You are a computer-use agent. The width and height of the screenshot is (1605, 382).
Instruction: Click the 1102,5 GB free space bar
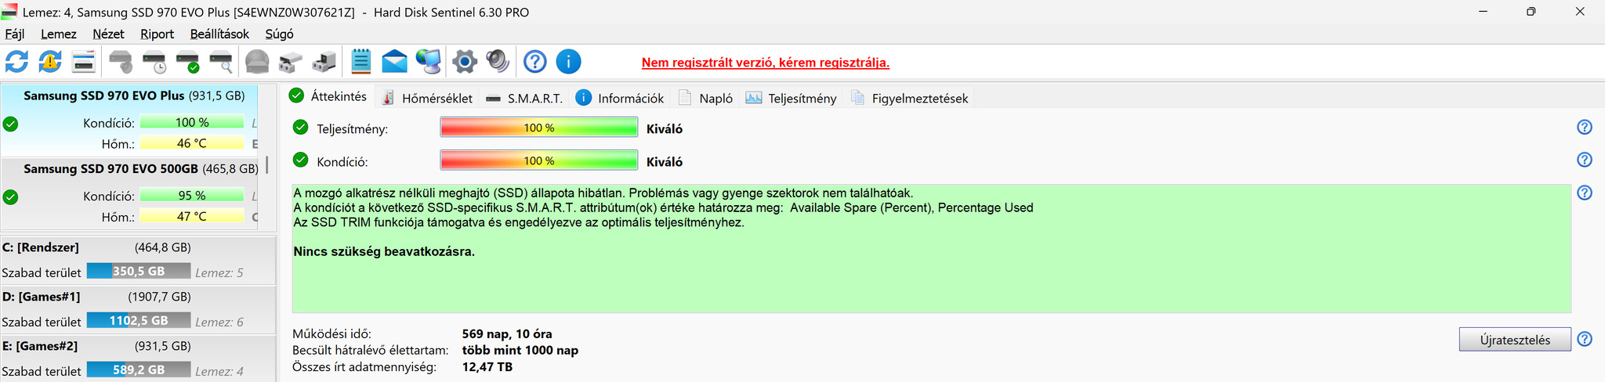pyautogui.click(x=139, y=320)
